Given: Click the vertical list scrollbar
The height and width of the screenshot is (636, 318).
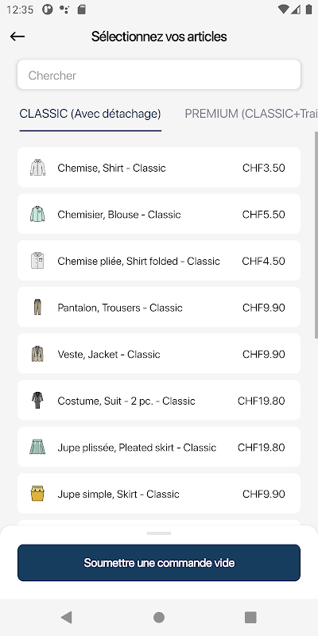Looking at the screenshot, I should (x=316, y=235).
